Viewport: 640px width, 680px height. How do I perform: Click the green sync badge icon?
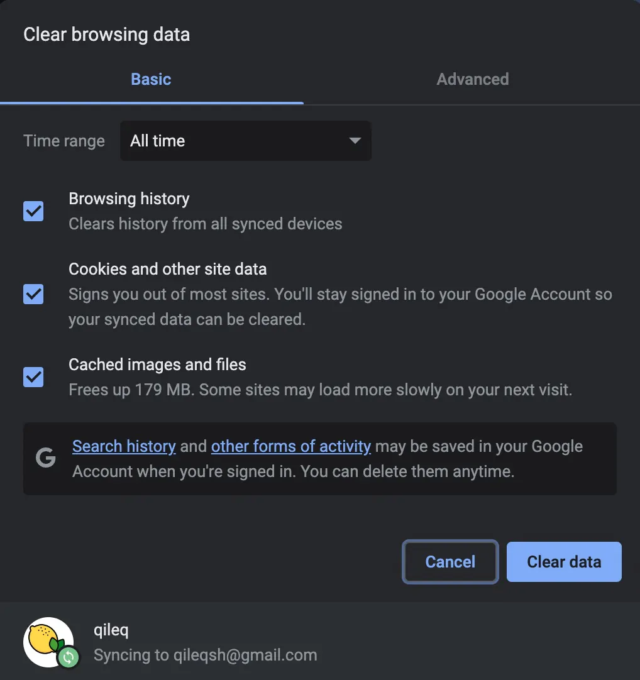[69, 657]
